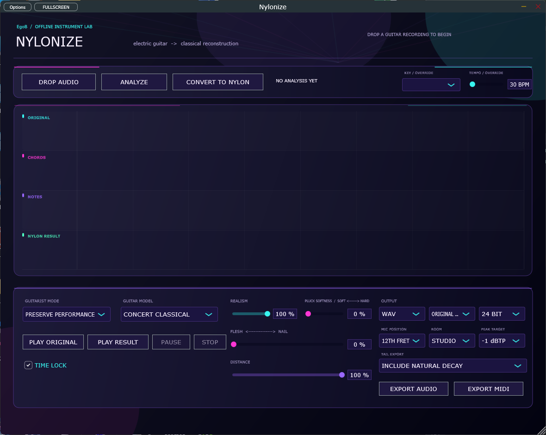This screenshot has width=546, height=435.
Task: Click EXPORT MIDI
Action: 489,389
